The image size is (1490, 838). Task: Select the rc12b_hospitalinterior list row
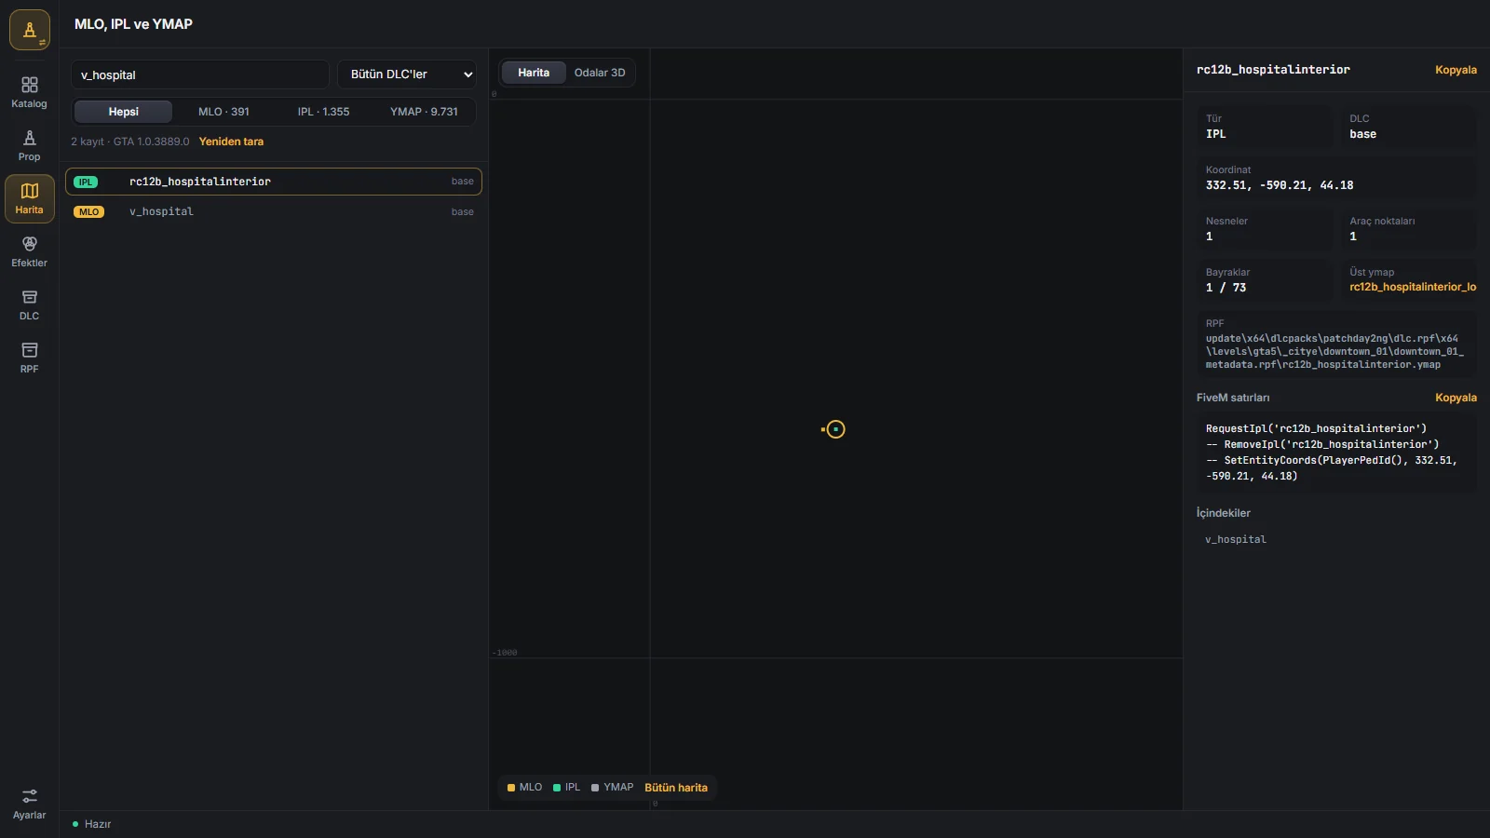pyautogui.click(x=274, y=182)
